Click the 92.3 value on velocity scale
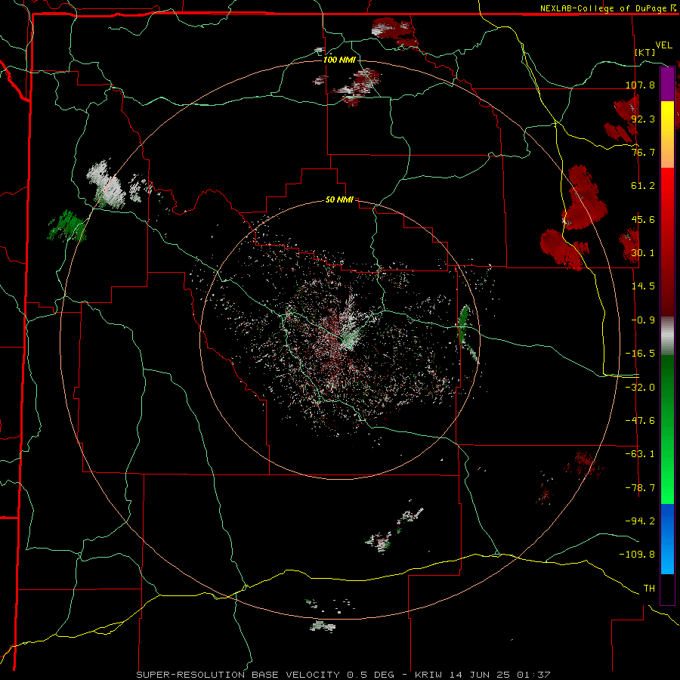This screenshot has width=680, height=680. click(x=643, y=119)
